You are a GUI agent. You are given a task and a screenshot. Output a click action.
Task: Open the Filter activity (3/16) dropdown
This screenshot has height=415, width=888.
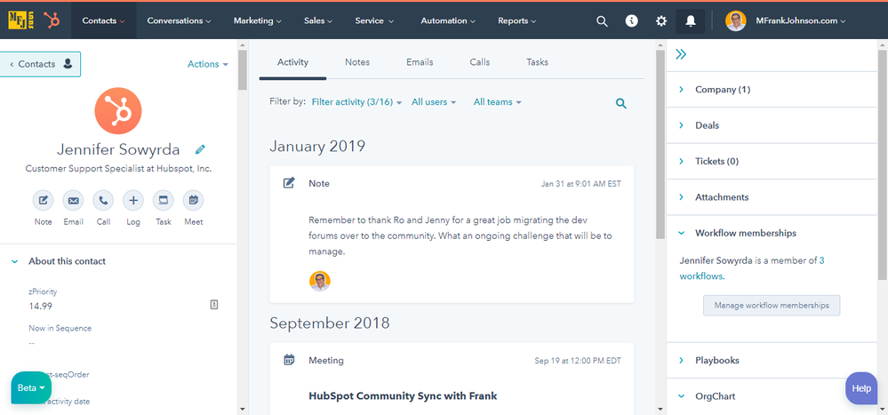pos(356,102)
